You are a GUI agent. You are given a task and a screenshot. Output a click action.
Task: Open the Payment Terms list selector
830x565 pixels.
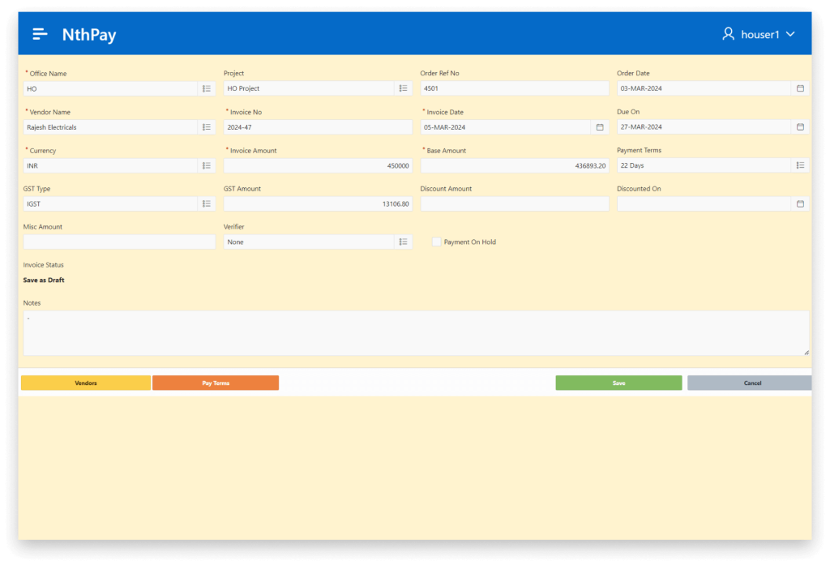pyautogui.click(x=800, y=165)
